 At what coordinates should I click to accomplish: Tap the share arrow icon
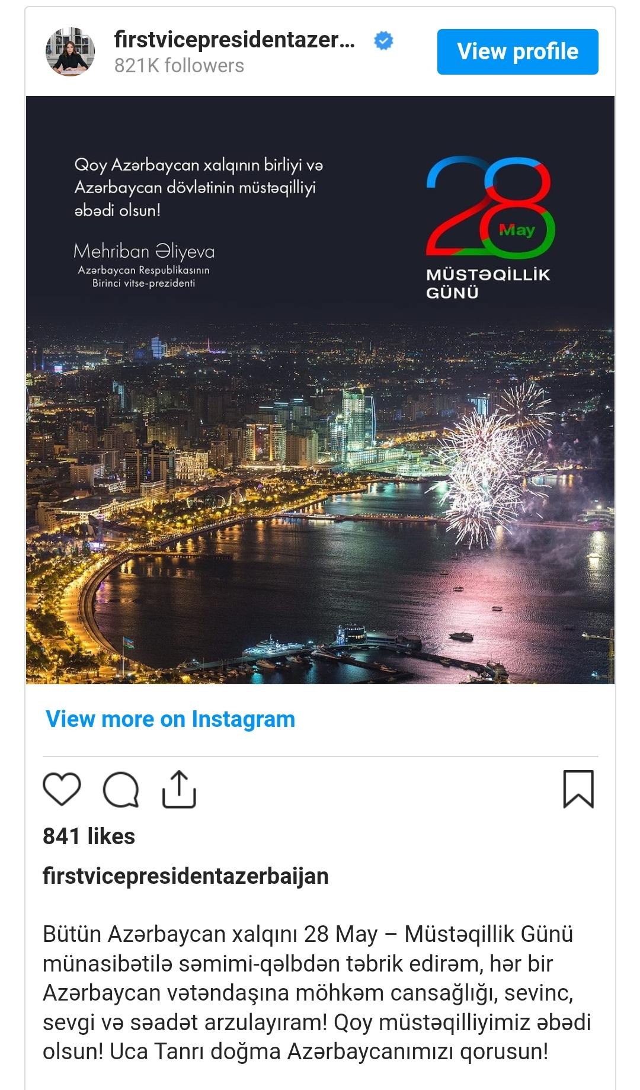pyautogui.click(x=179, y=789)
